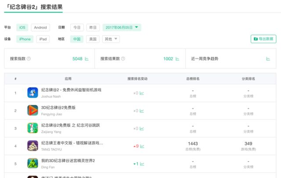Click the 导出数据 export button
281x178 pixels.
pos(263,39)
